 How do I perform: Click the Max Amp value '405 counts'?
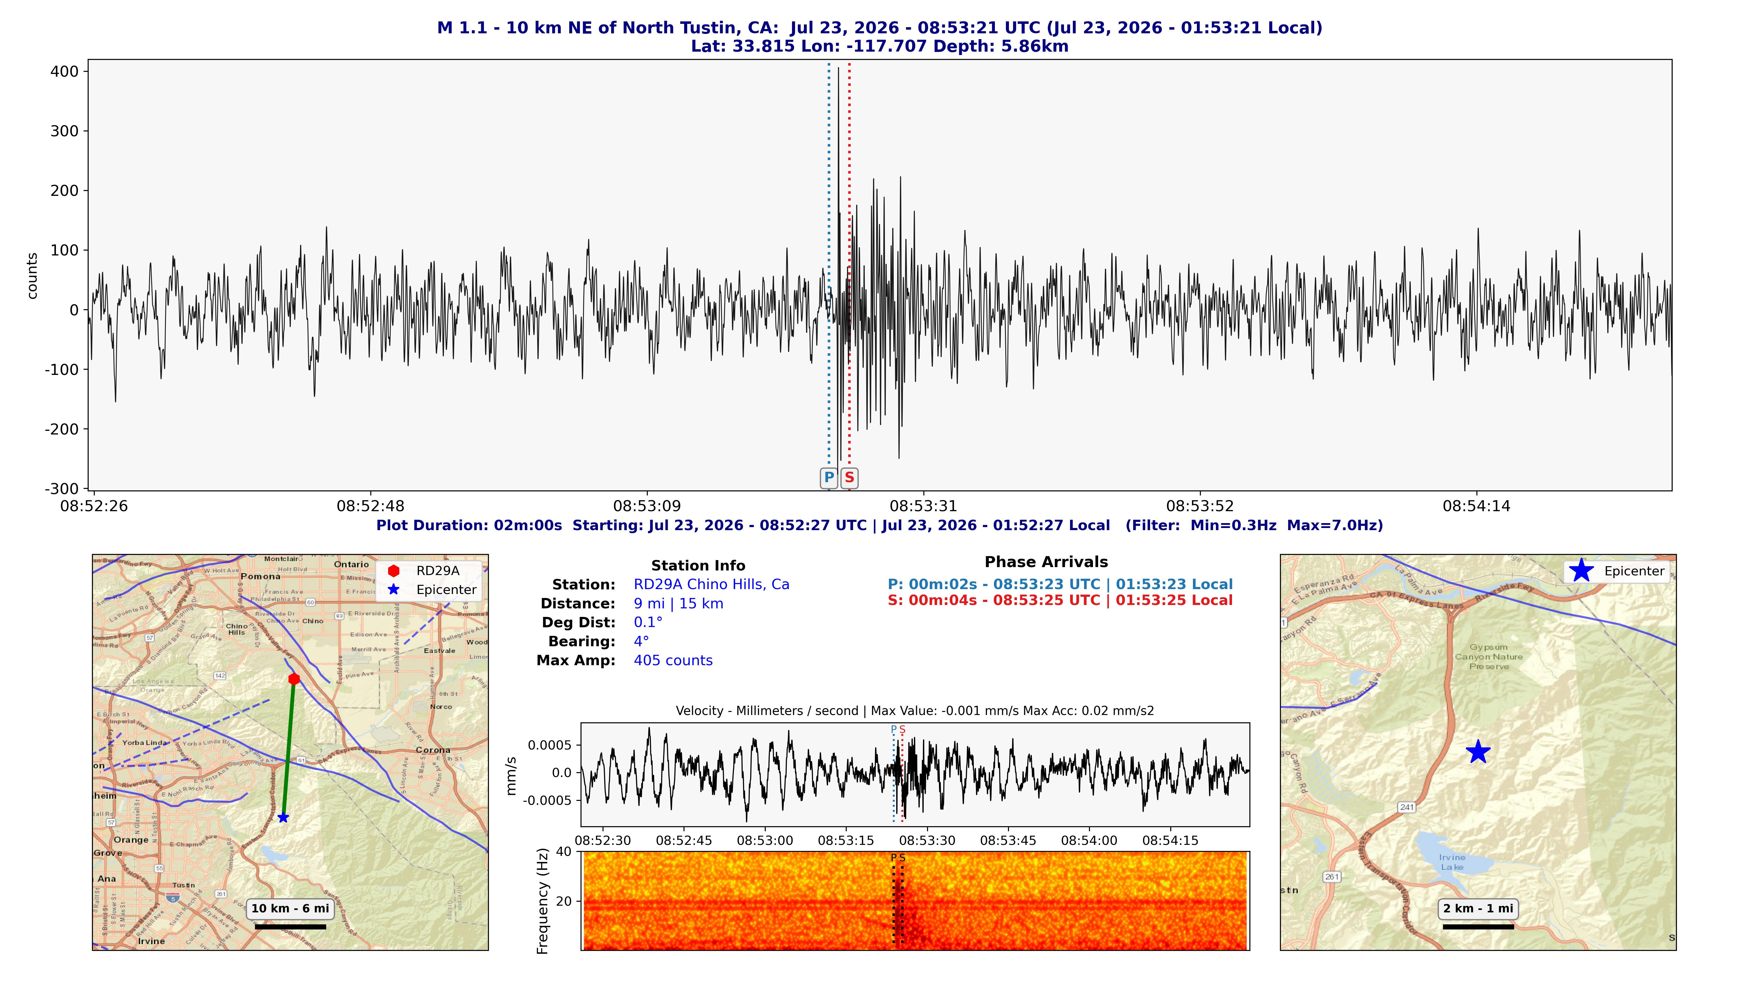tap(673, 661)
